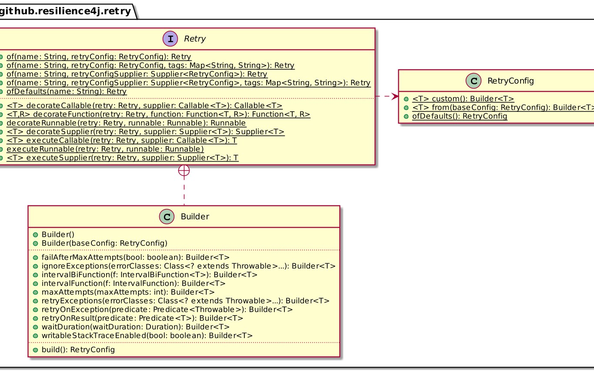The height and width of the screenshot is (371, 594).
Task: Click the public marker beside waitDuration method
Action: pos(35,327)
